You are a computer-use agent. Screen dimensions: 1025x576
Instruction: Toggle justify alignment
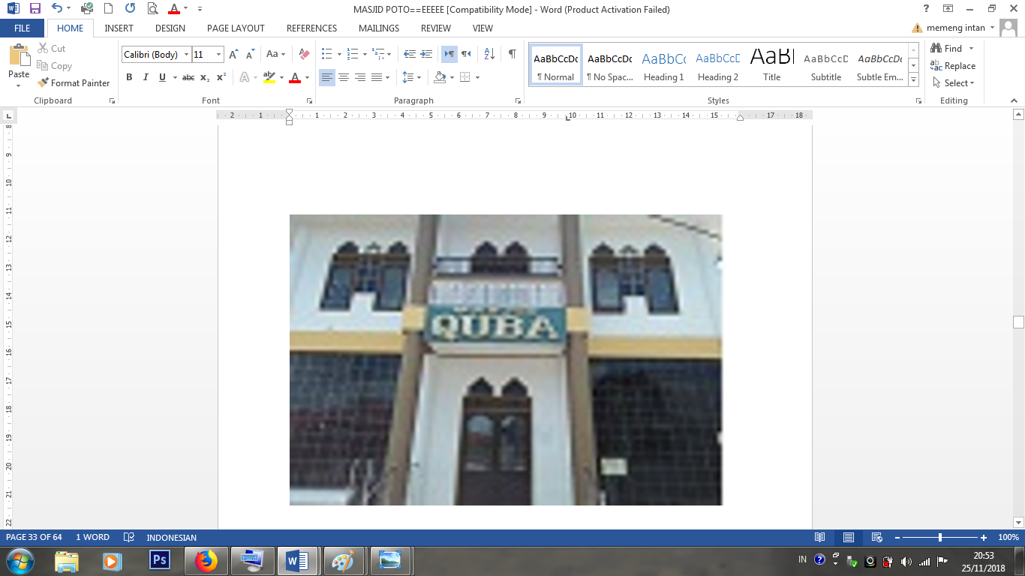point(377,77)
